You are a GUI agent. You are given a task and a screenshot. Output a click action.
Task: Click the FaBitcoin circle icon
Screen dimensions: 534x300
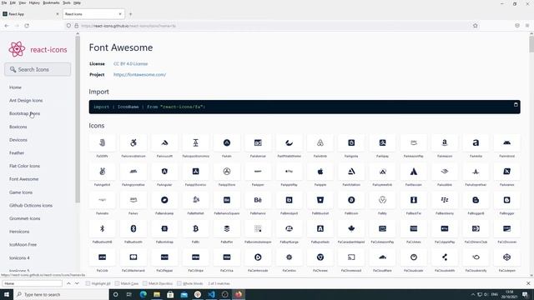coord(351,200)
